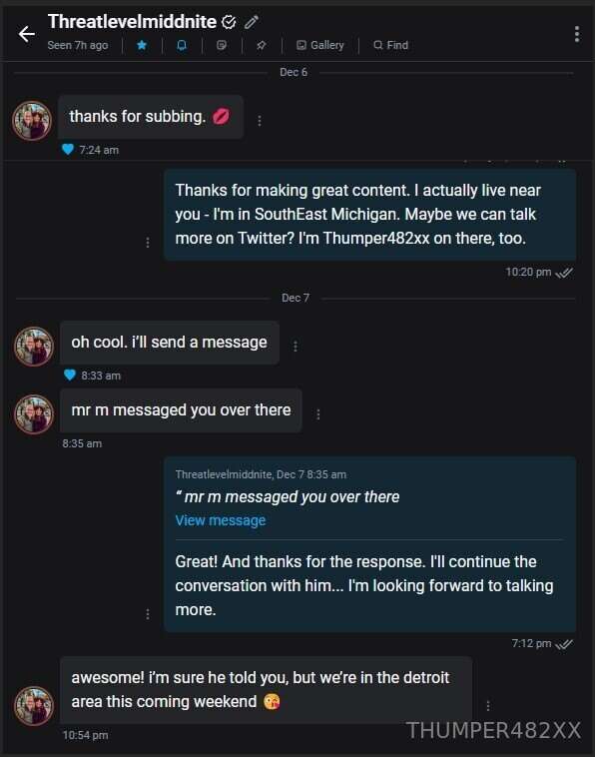595x757 pixels.
Task: Open options beside the SouthEast Michigan message
Action: [x=148, y=242]
